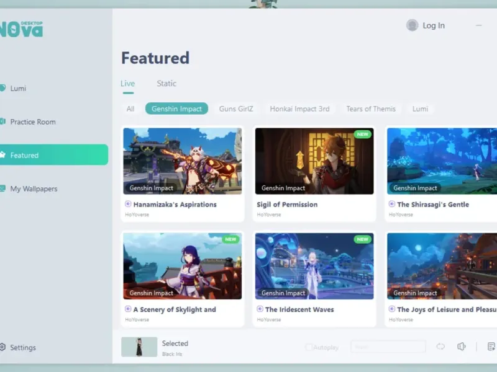Image resolution: width=497 pixels, height=372 pixels.
Task: Select Genshin Impact filter chip
Action: tap(176, 109)
